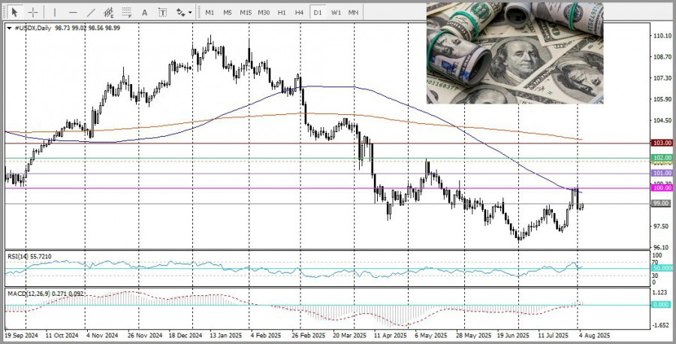Click the RSI(14) 55.7210 indicator label
Screen dimensions: 676x344
(x=29, y=256)
